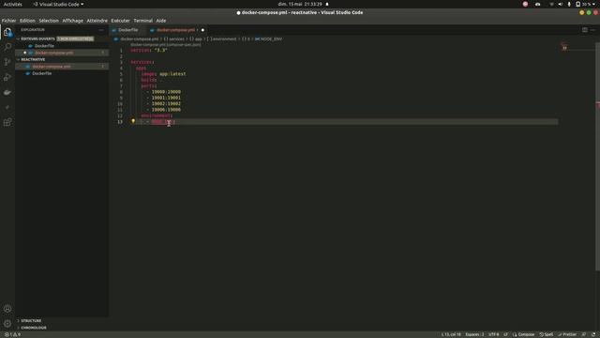
Task: Click the app:latest image value
Action: click(172, 74)
